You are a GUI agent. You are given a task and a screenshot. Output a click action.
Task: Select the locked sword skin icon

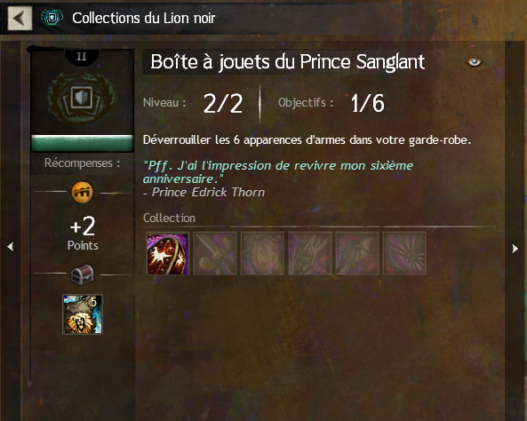coord(215,254)
